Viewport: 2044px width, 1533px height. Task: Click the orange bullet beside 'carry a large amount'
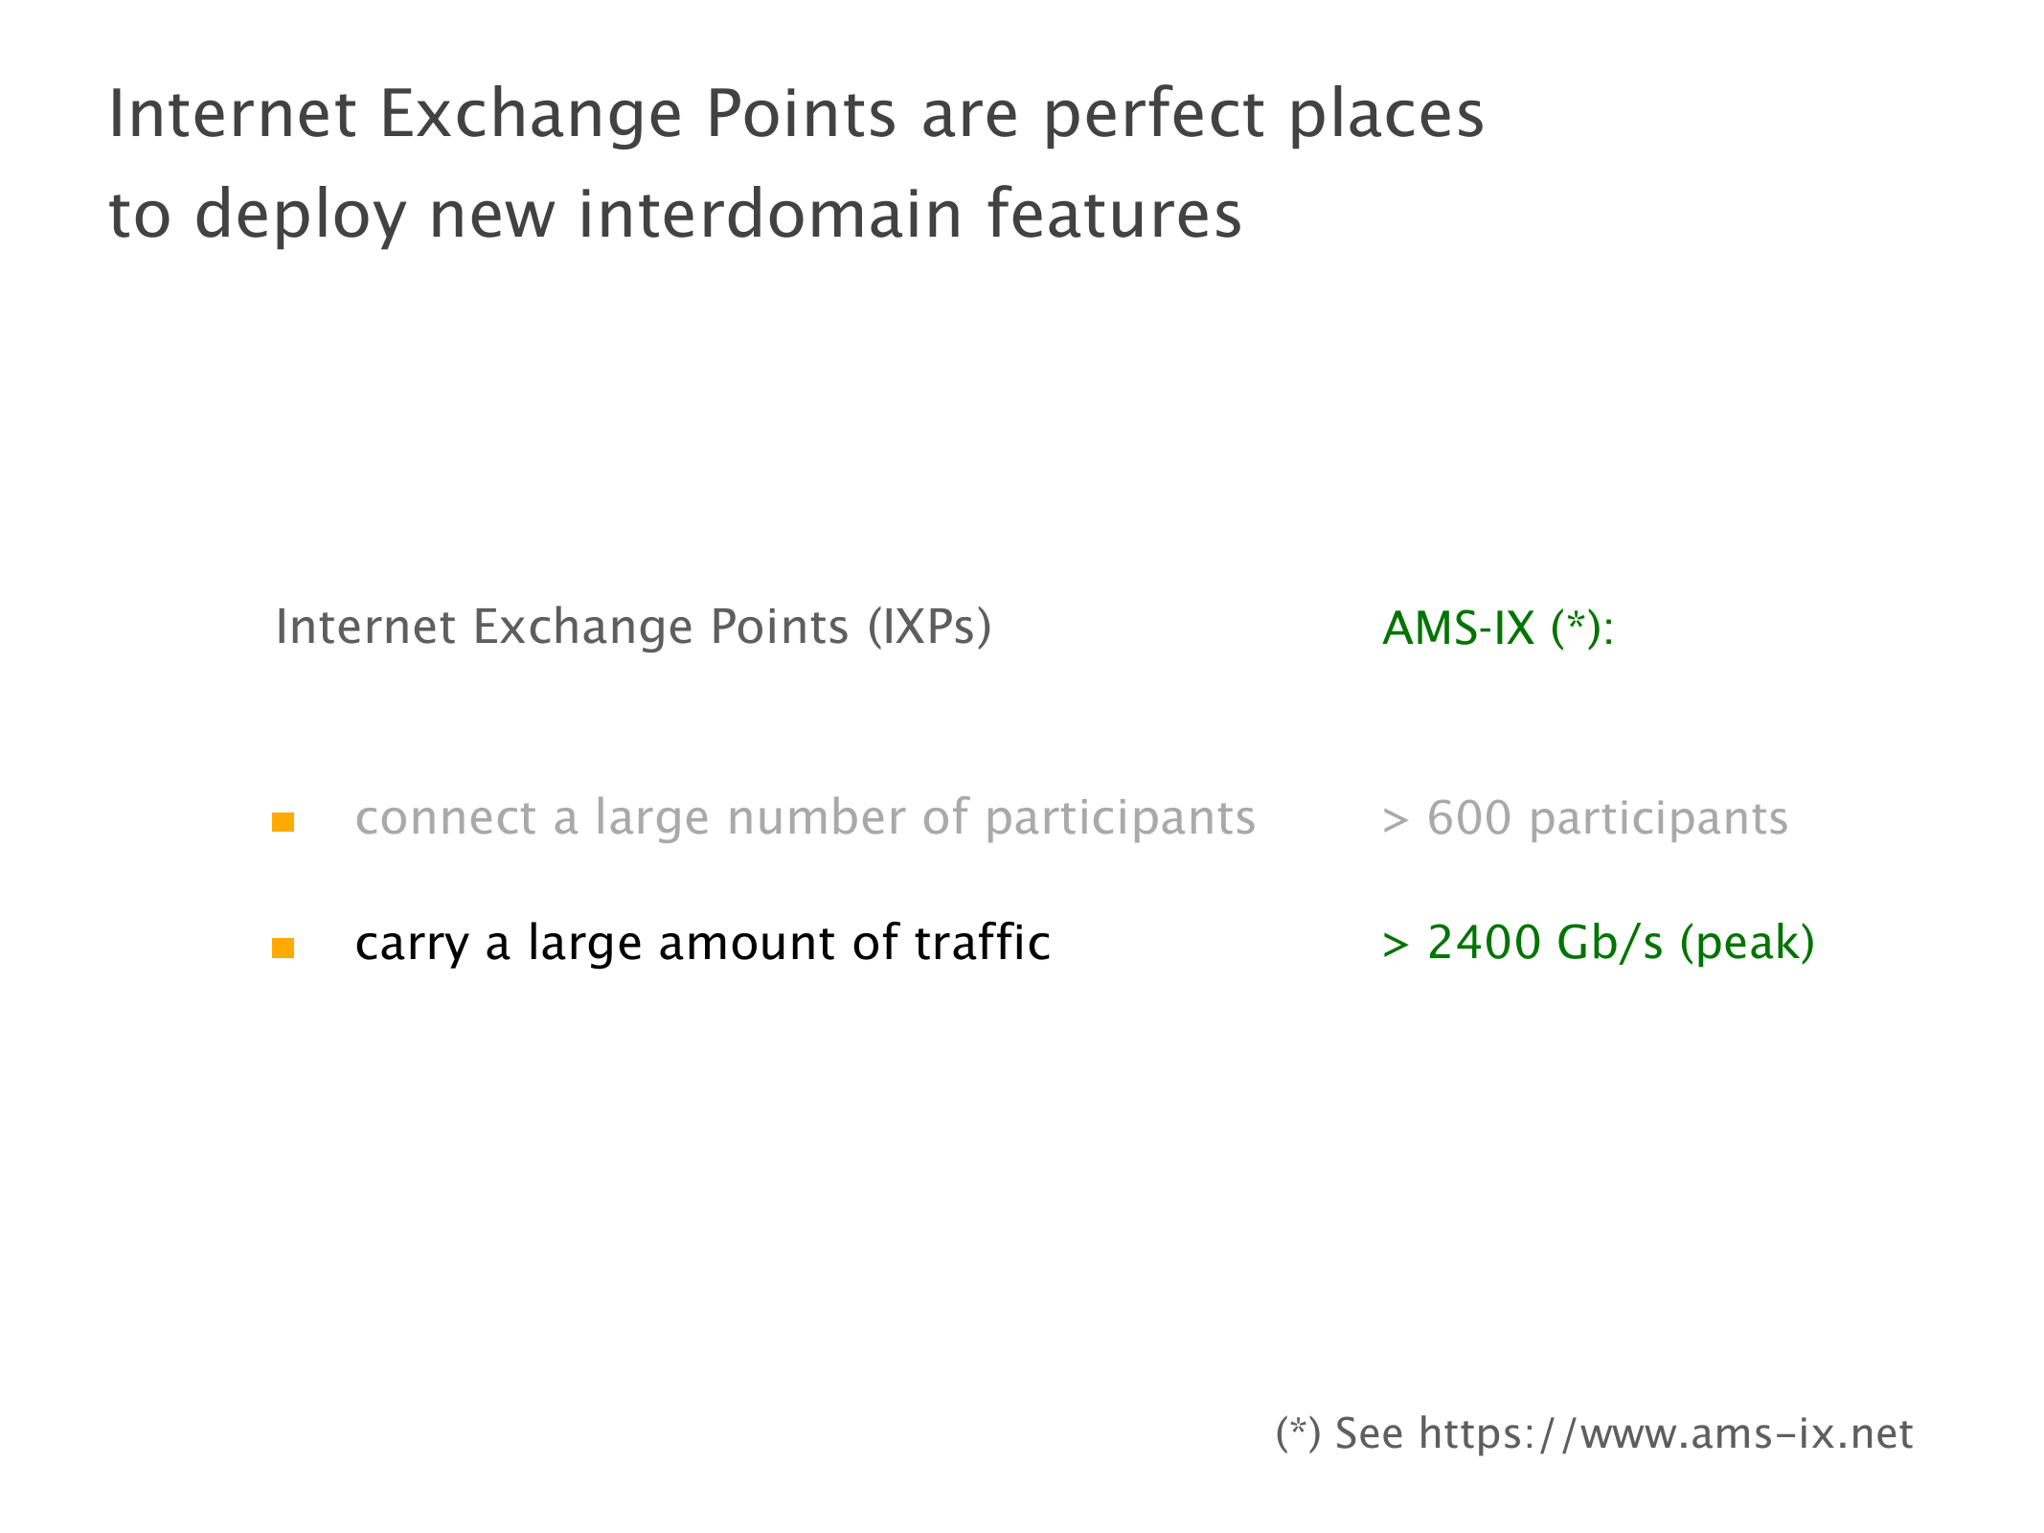coord(283,948)
